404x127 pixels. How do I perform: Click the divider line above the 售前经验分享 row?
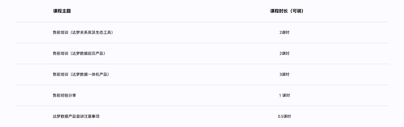pos(202,85)
